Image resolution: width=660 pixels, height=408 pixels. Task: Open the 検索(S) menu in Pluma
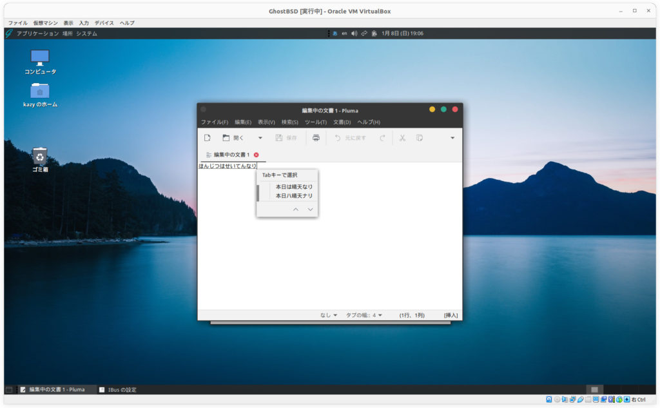[x=289, y=122]
